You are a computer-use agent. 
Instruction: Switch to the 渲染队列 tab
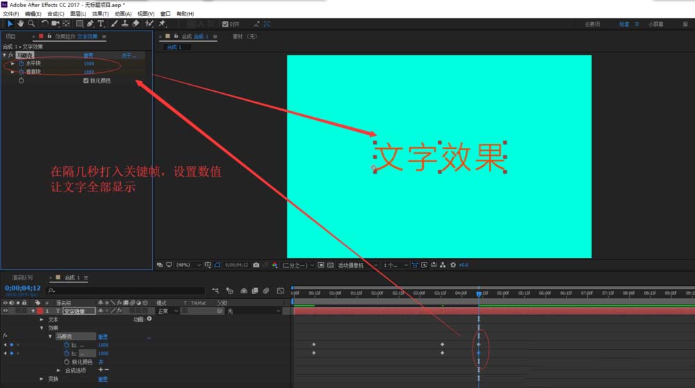23,277
